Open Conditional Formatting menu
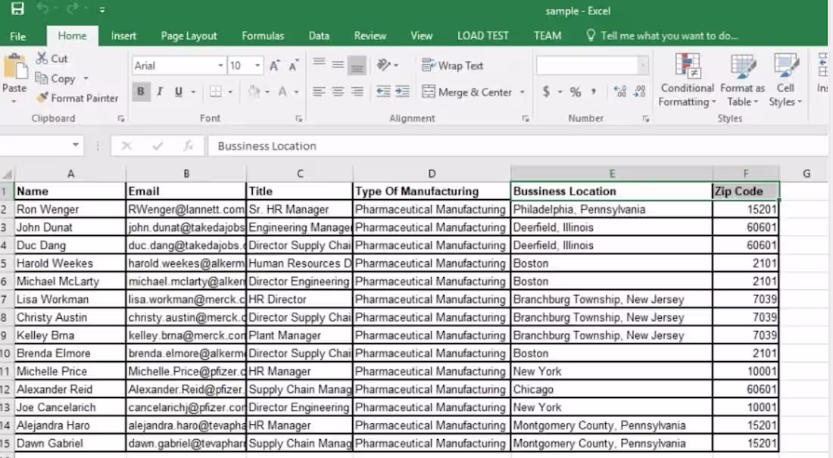 click(x=687, y=79)
